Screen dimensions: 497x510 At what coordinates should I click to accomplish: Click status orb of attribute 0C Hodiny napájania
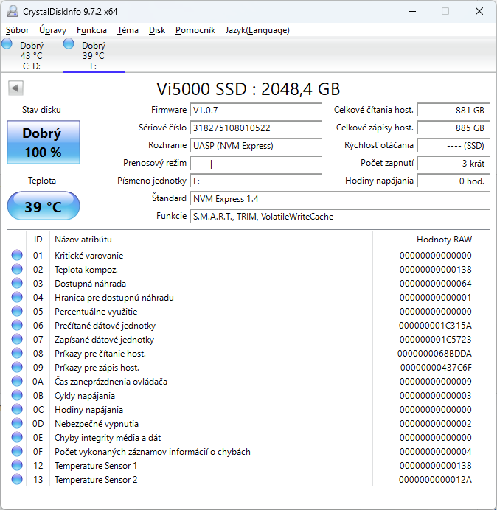(17, 409)
